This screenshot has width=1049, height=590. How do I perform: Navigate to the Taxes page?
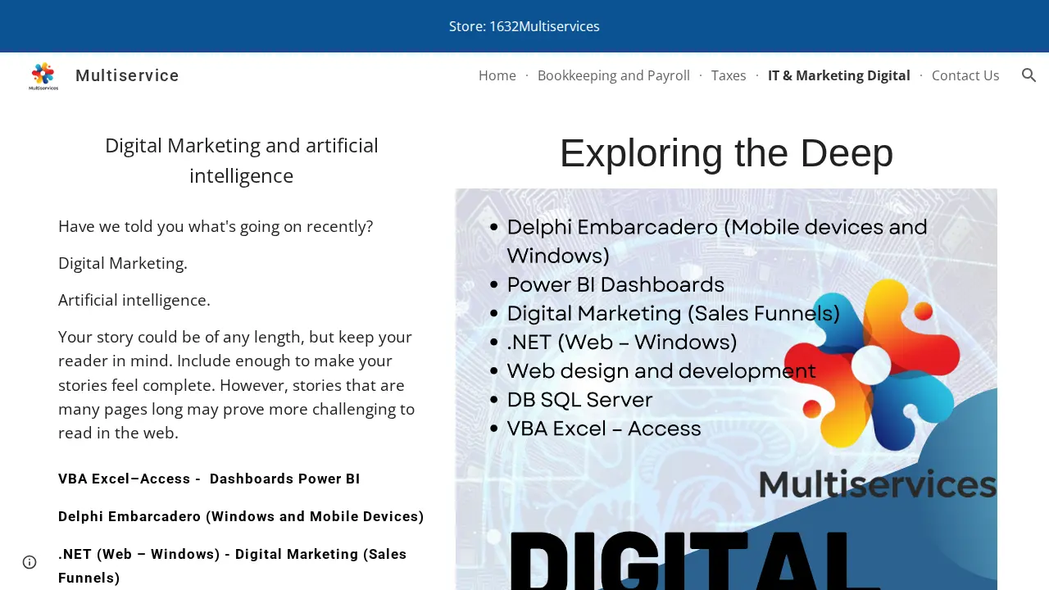(729, 75)
